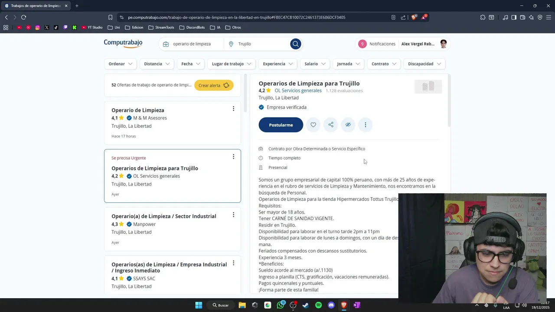The width and height of the screenshot is (555, 312).
Task: Expand the Lugar de trabajo filter
Action: pos(232,64)
